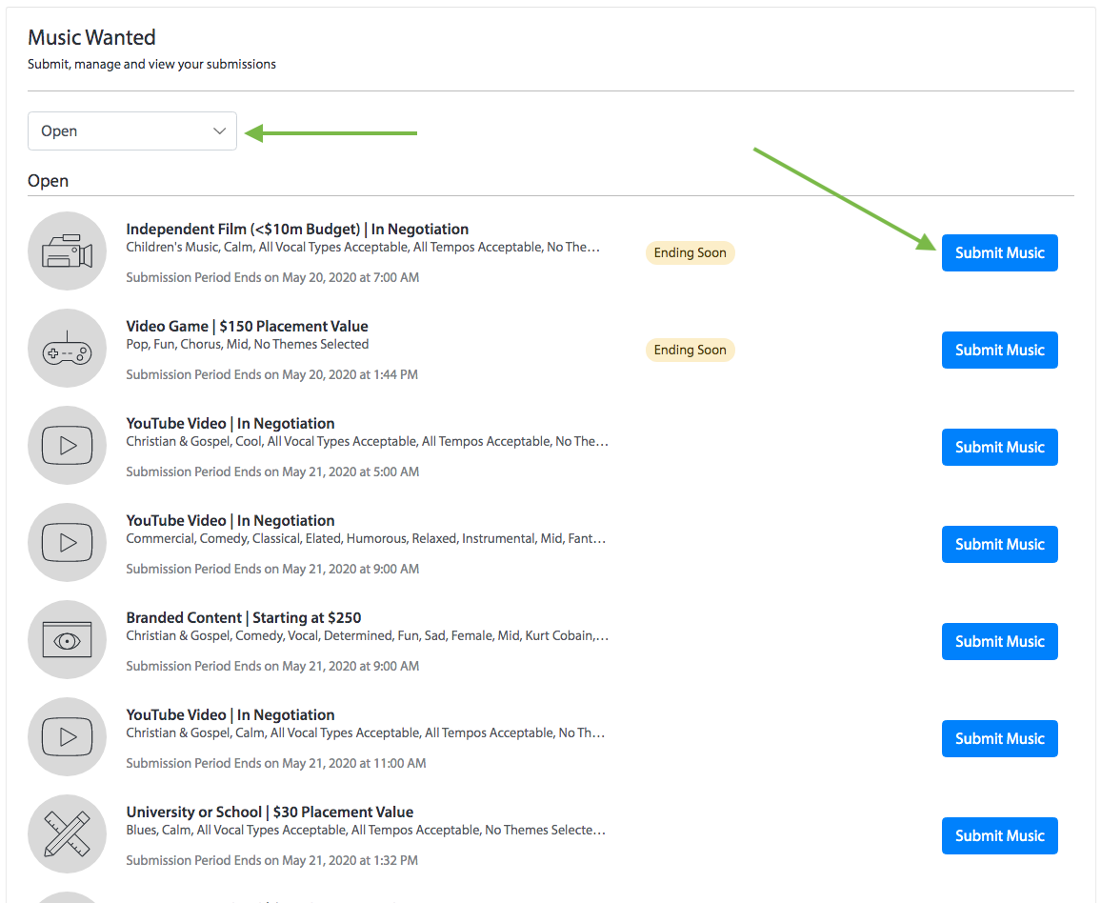
Task: Click the pencil and ruler icon for University or School
Action: click(67, 833)
